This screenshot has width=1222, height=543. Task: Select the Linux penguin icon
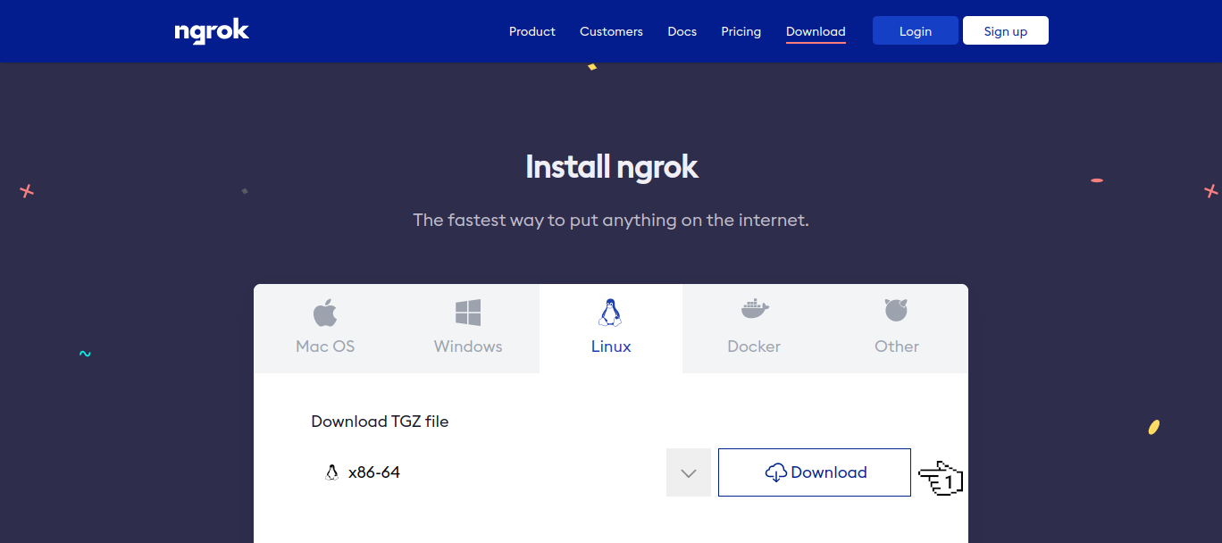(611, 311)
